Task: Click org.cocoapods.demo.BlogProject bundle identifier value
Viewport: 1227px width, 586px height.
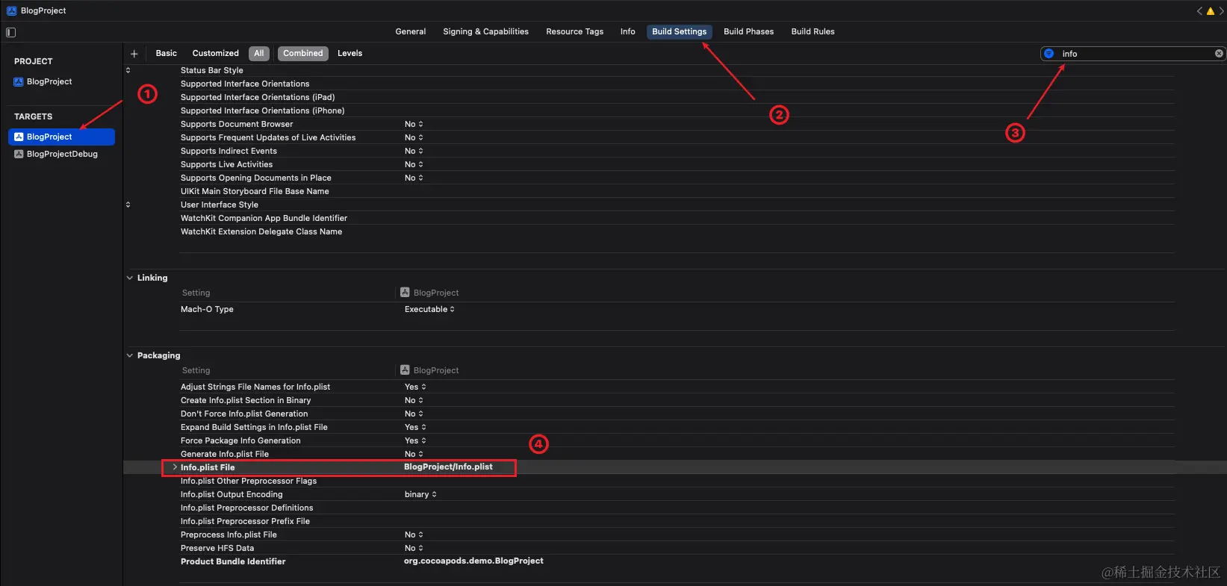Action: point(473,561)
